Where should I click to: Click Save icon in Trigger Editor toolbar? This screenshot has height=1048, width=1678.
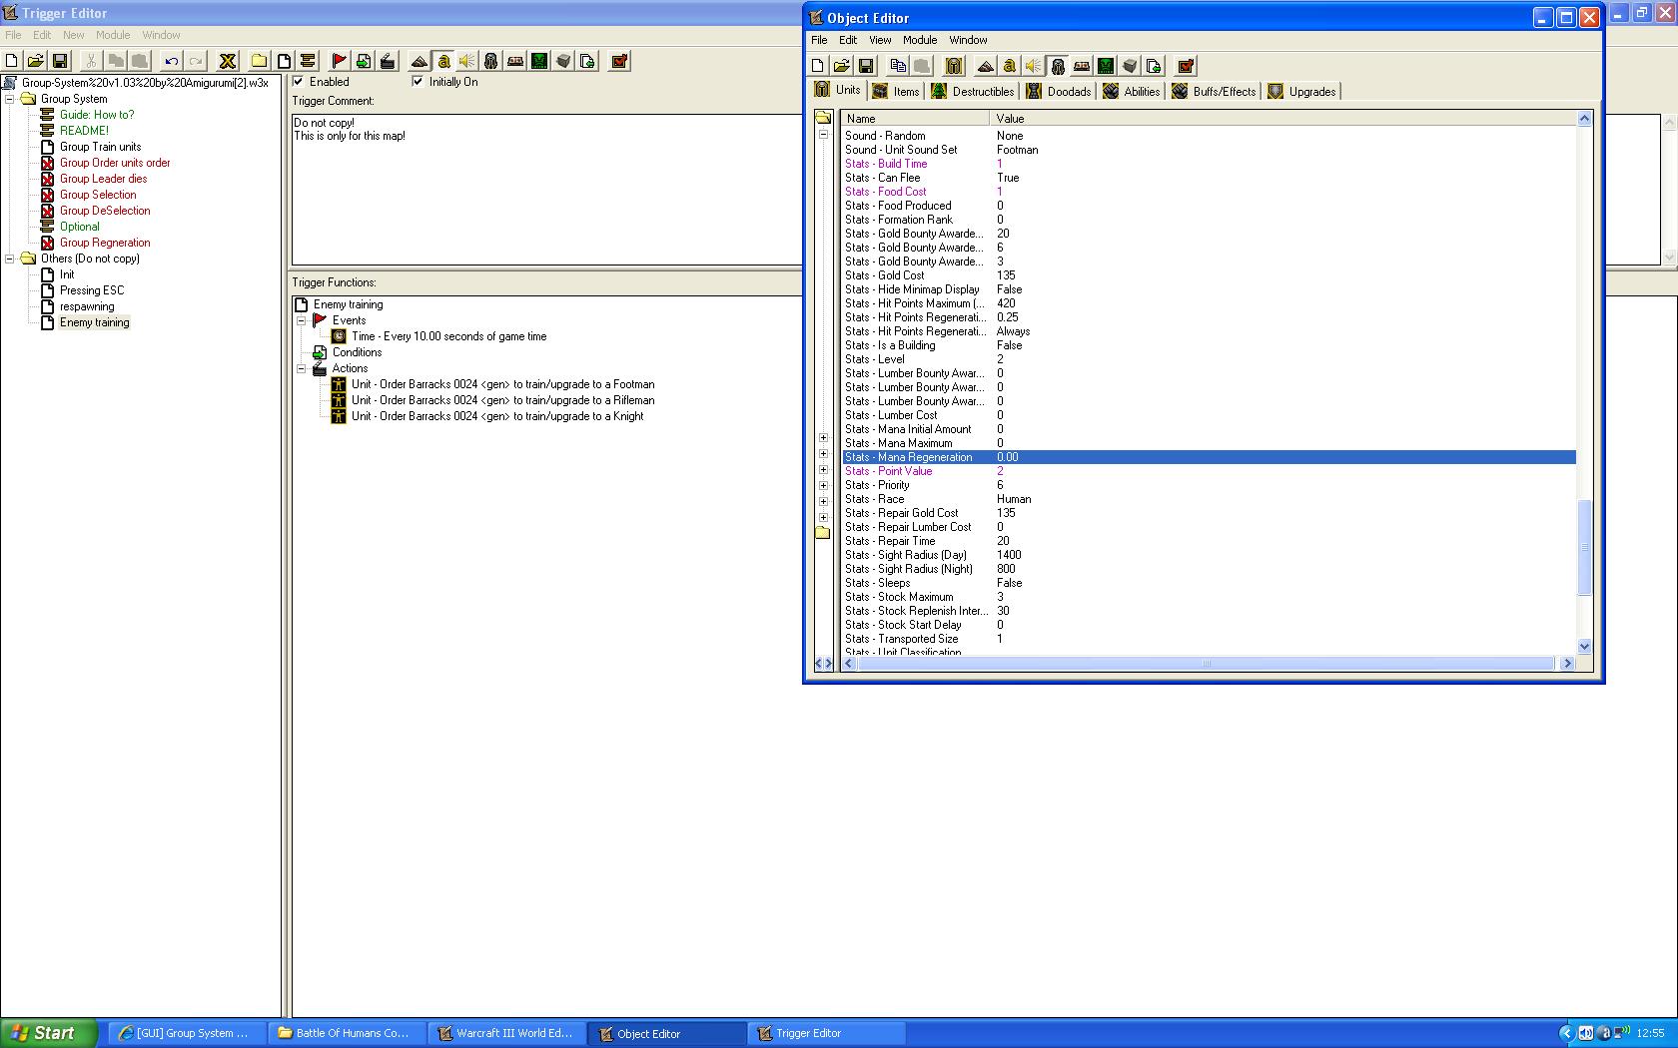coord(60,61)
